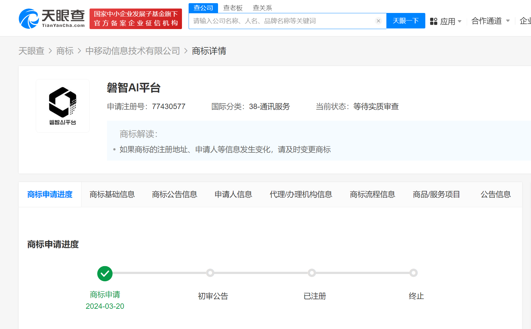Select the 查公司 search tab
The image size is (531, 329).
pyautogui.click(x=203, y=8)
